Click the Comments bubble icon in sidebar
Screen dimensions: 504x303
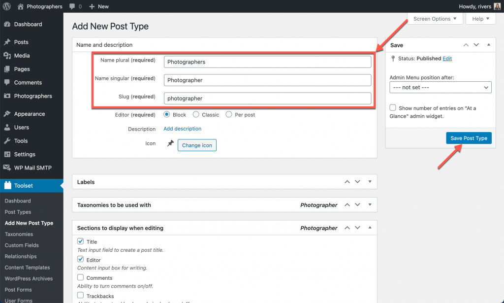7,82
